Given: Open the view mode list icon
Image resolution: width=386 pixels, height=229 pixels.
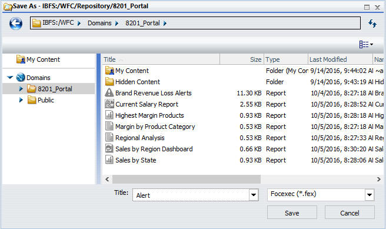Looking at the screenshot, I should tap(366, 44).
